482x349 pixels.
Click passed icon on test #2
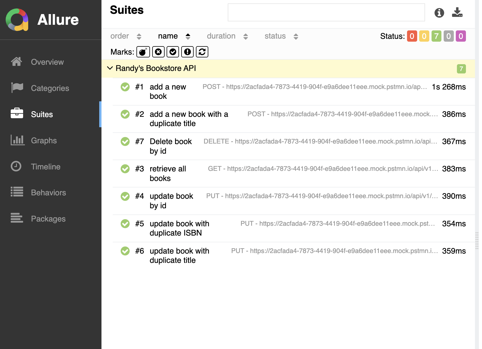click(125, 114)
